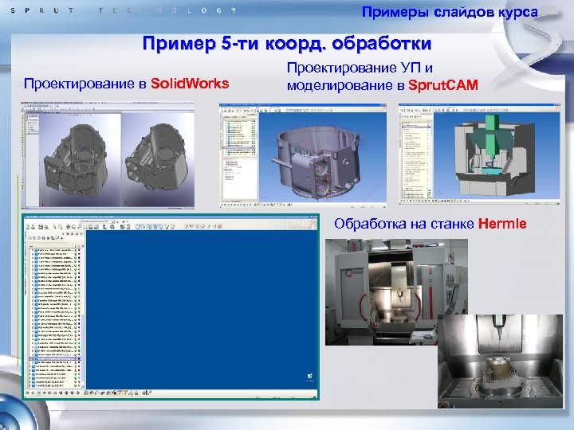The width and height of the screenshot is (574, 430).
Task: Click the close-up photo of the machined workpiece
Action: pyautogui.click(x=500, y=362)
